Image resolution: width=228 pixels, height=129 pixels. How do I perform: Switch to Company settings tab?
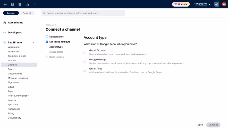(11, 13)
